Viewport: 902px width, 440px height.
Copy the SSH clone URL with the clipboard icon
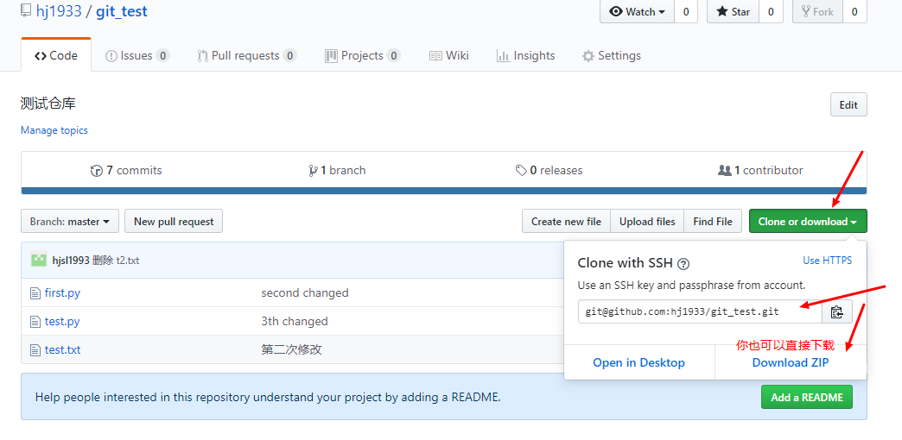[837, 312]
